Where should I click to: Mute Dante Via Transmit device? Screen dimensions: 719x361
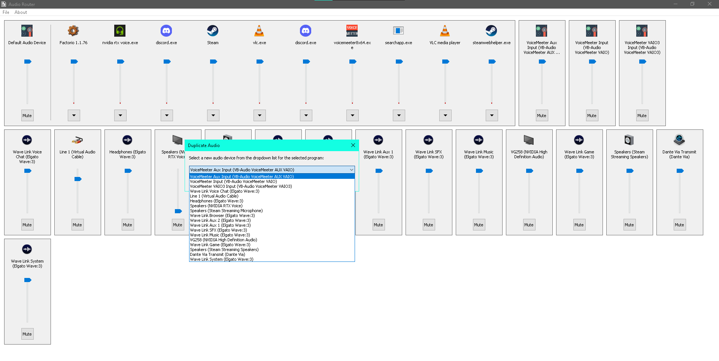(680, 225)
